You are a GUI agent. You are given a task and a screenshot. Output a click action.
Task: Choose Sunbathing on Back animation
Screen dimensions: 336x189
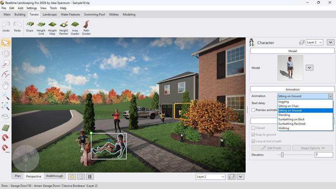(305, 119)
